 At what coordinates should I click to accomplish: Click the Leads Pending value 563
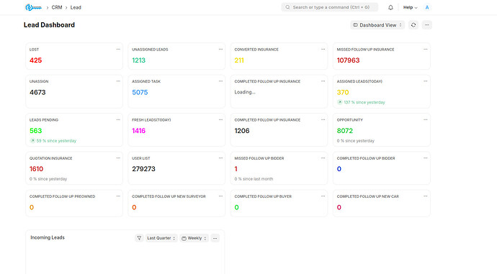[35, 131]
